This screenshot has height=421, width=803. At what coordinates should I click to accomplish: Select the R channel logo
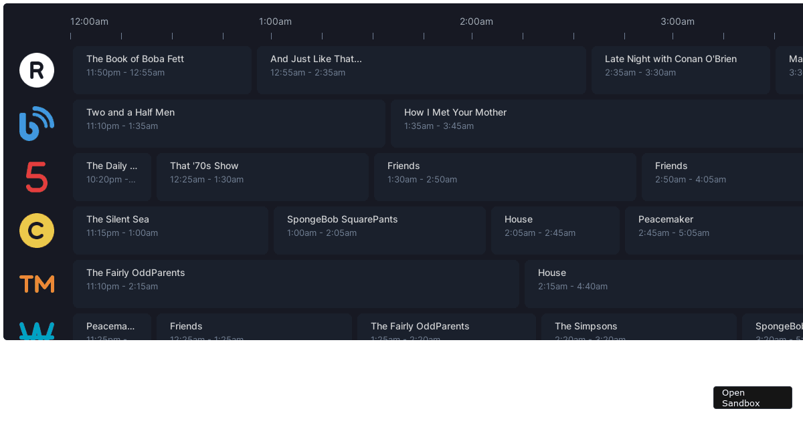pyautogui.click(x=37, y=70)
